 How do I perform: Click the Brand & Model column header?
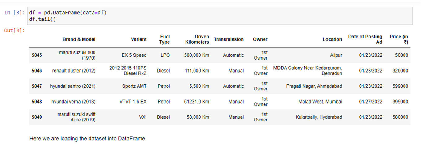coord(79,39)
